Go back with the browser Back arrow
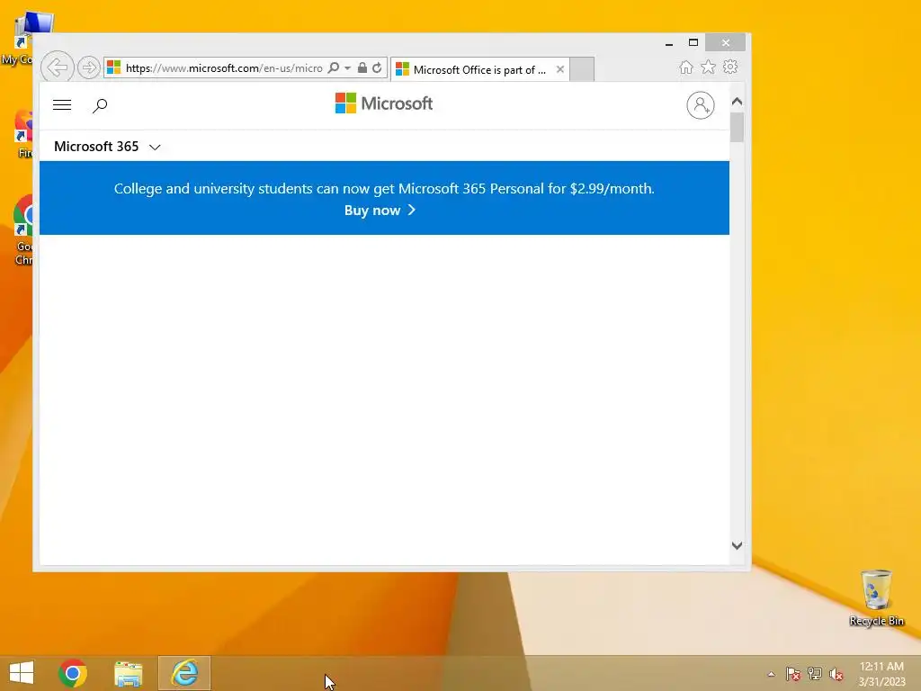 (x=57, y=67)
